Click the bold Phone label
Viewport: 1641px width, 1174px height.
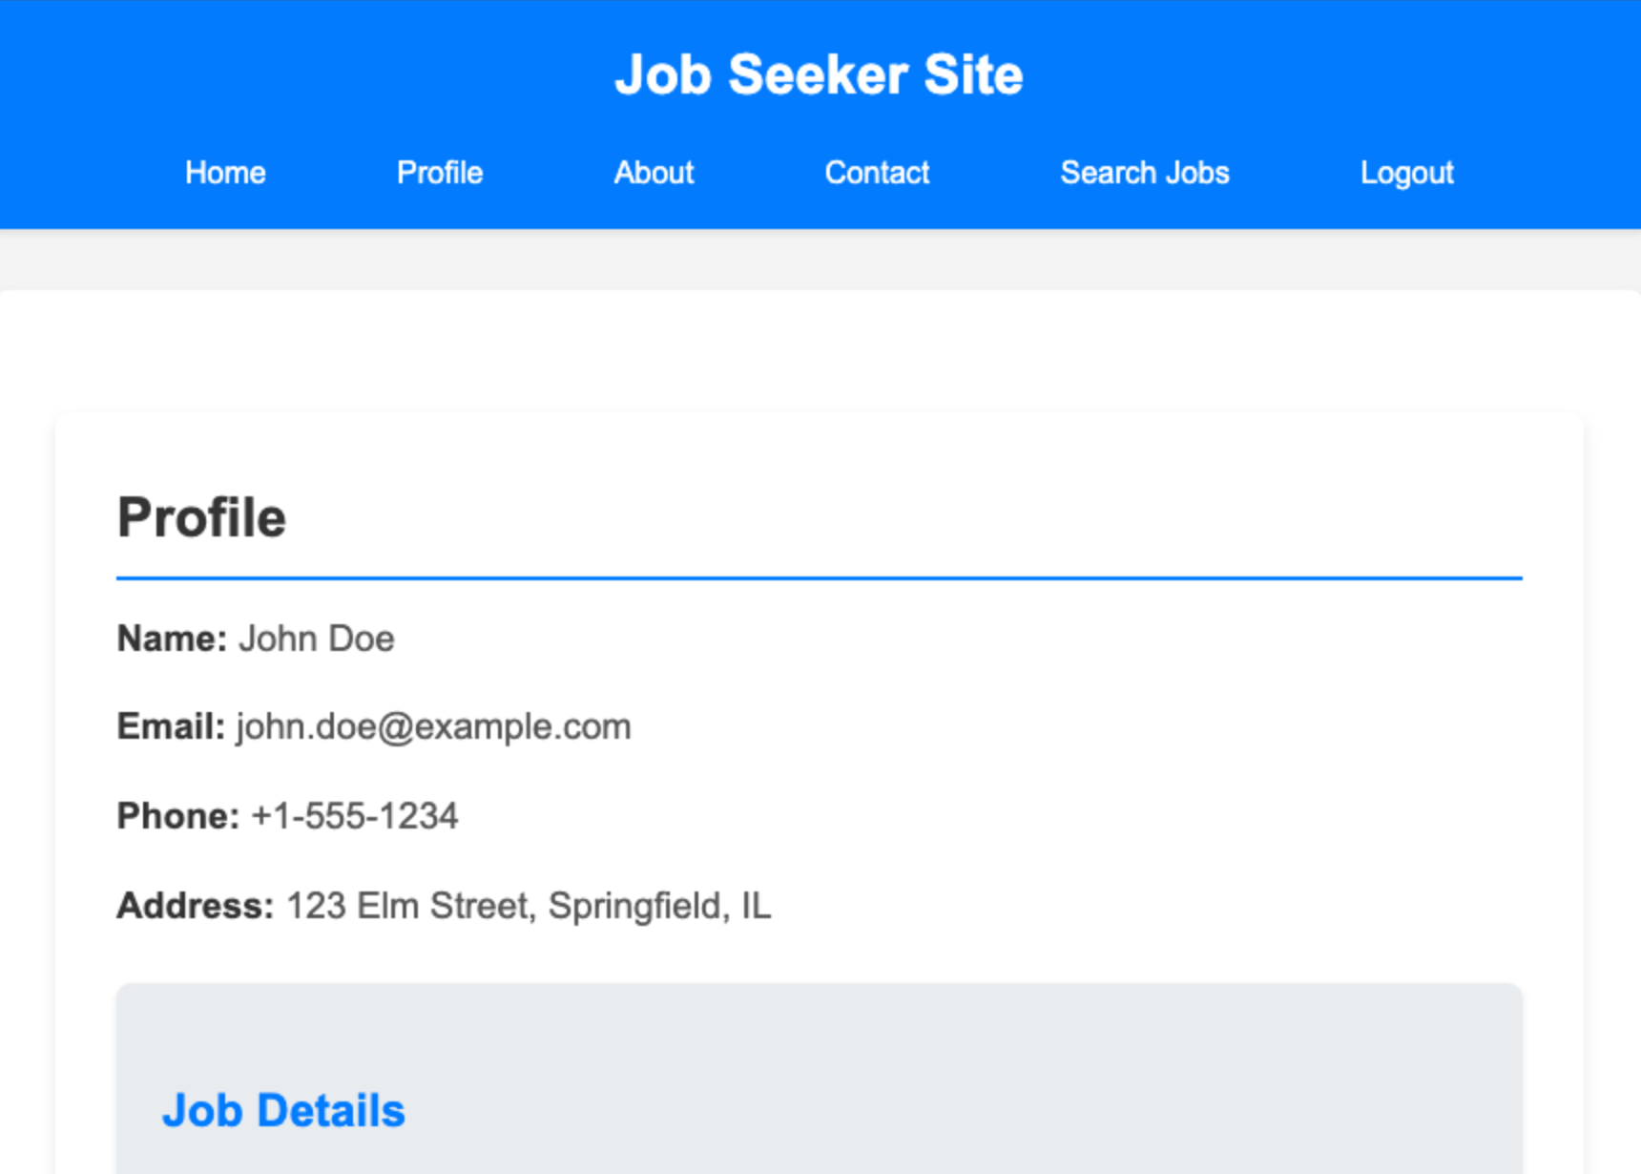point(177,817)
